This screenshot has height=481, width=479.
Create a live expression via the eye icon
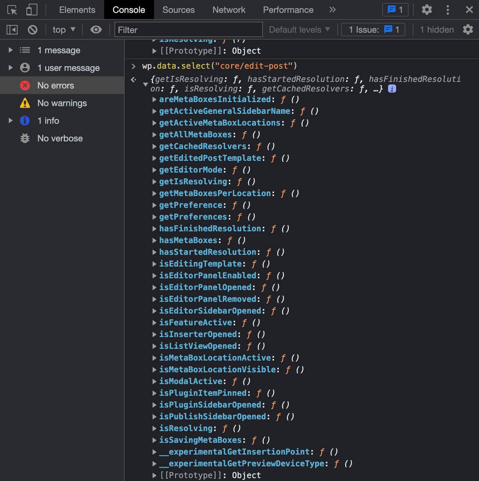pyautogui.click(x=96, y=29)
